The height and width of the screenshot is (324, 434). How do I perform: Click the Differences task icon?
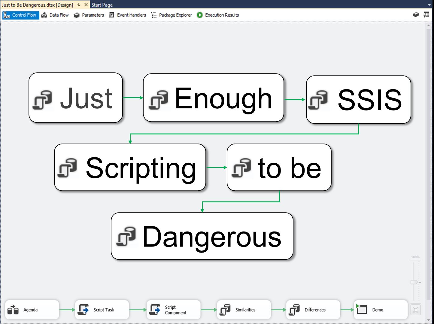tap(294, 310)
